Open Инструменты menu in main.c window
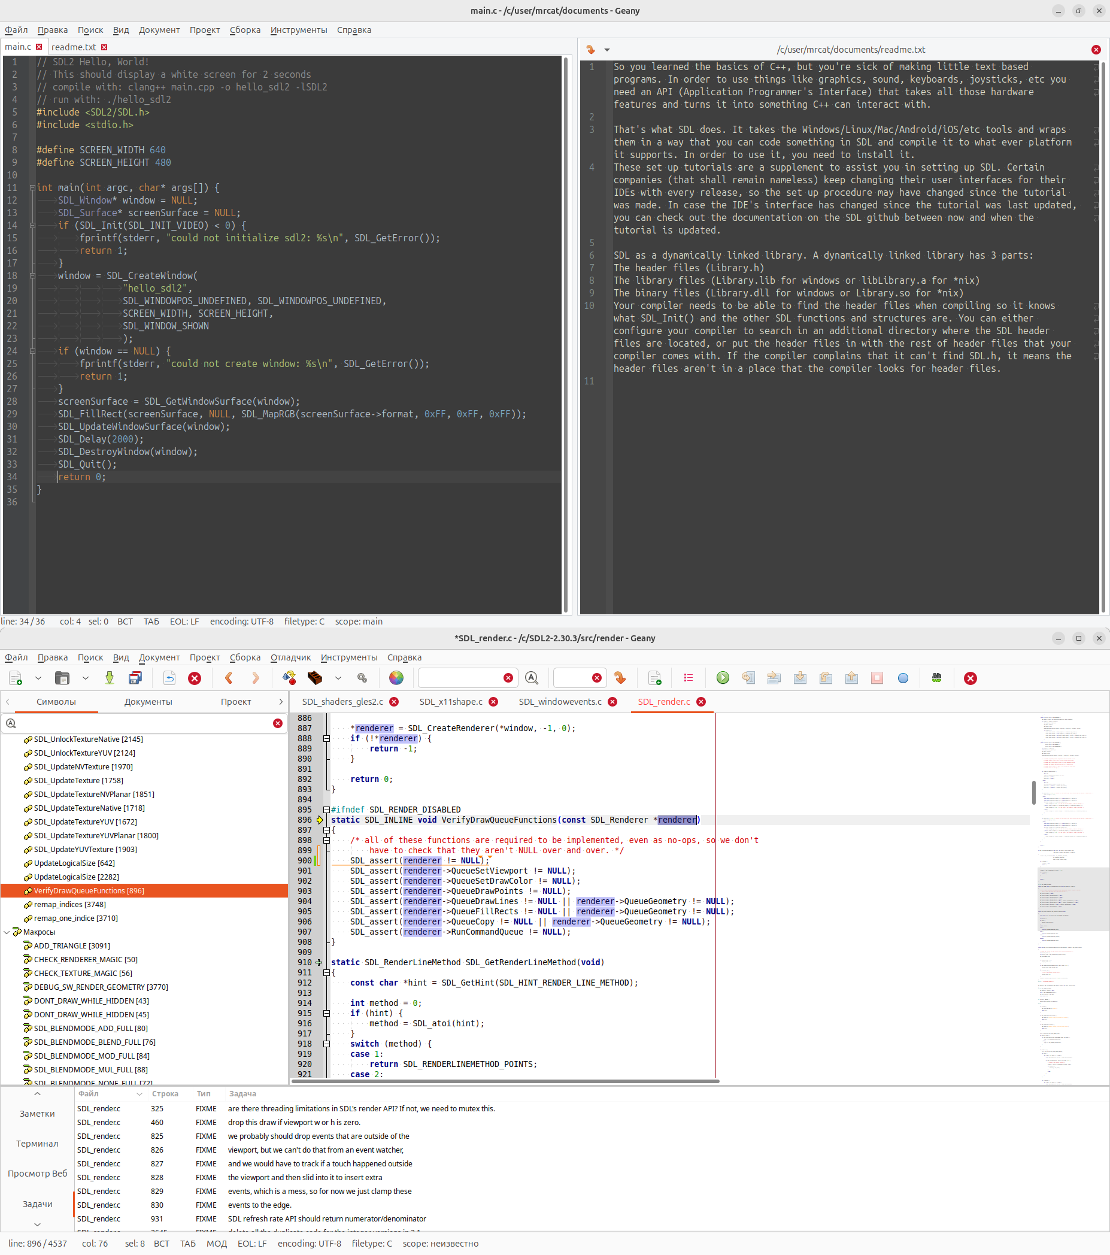1110x1255 pixels. 299,30
